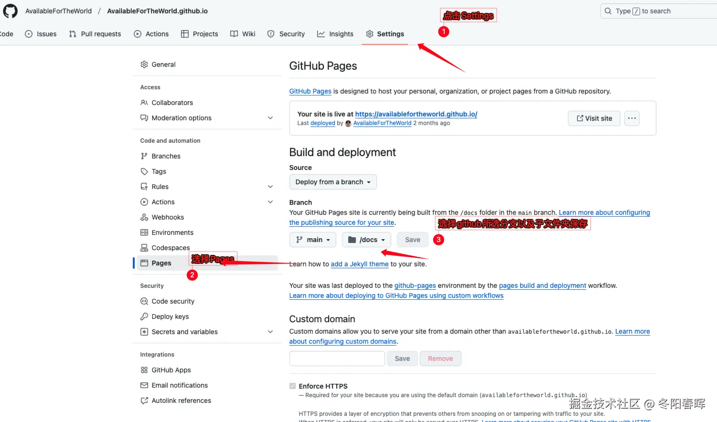
Task: Open the main branch dropdown
Action: (313, 240)
